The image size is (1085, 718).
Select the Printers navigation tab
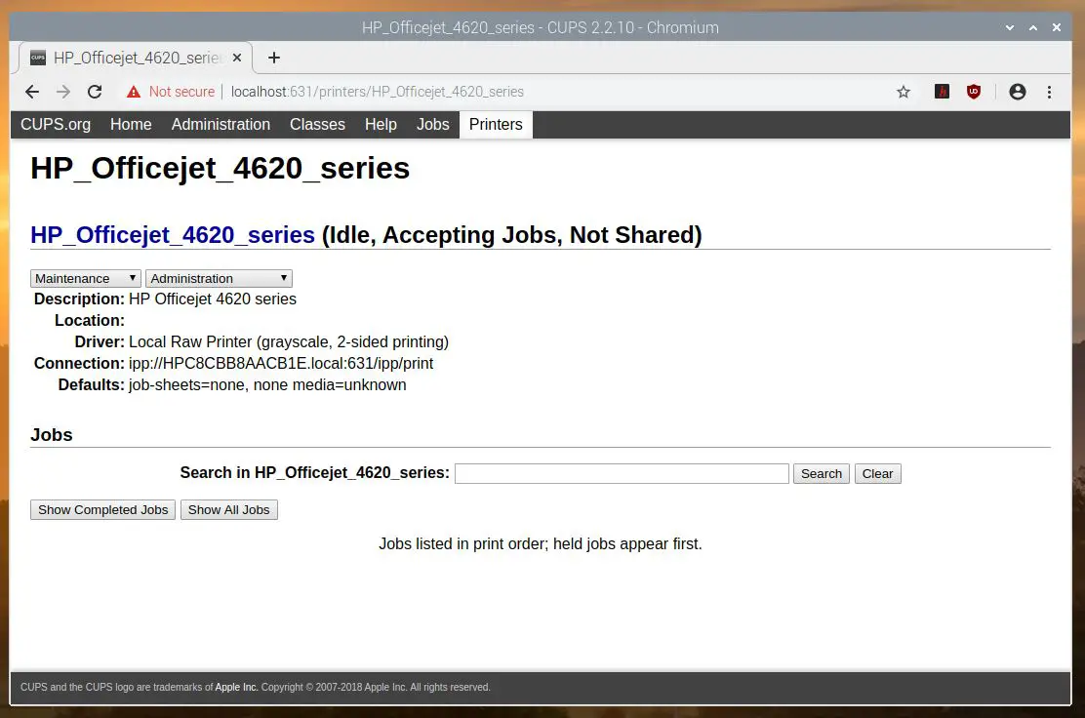(x=496, y=125)
